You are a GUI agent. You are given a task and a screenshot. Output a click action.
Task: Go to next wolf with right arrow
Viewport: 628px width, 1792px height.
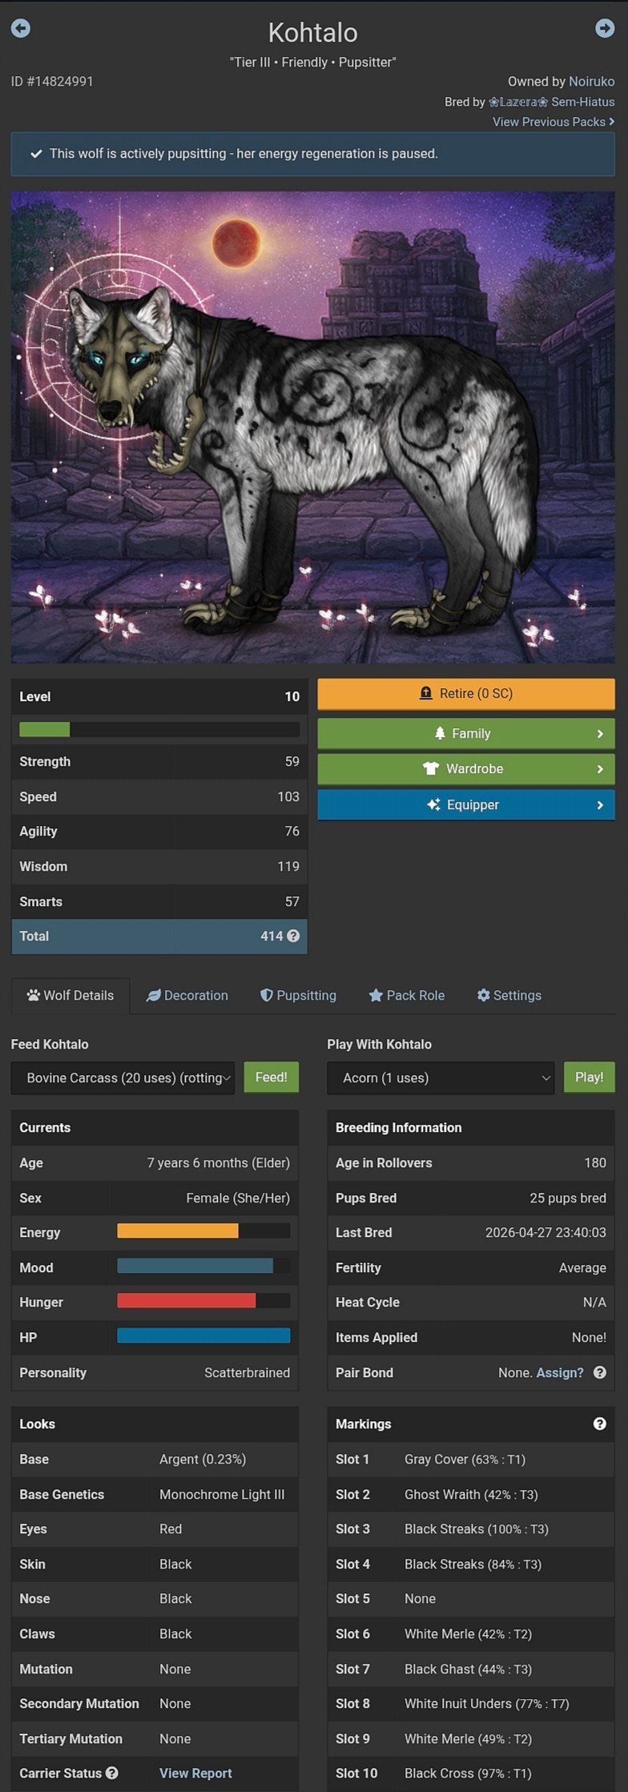point(605,28)
